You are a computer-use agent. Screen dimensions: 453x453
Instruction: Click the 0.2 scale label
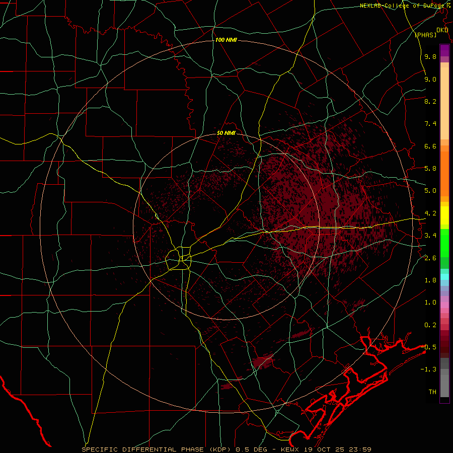click(x=430, y=325)
